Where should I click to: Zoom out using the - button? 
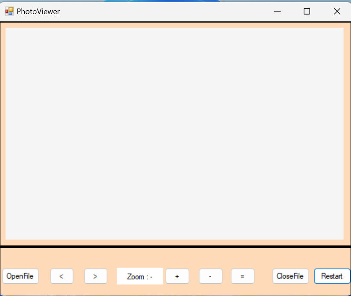[210, 276]
